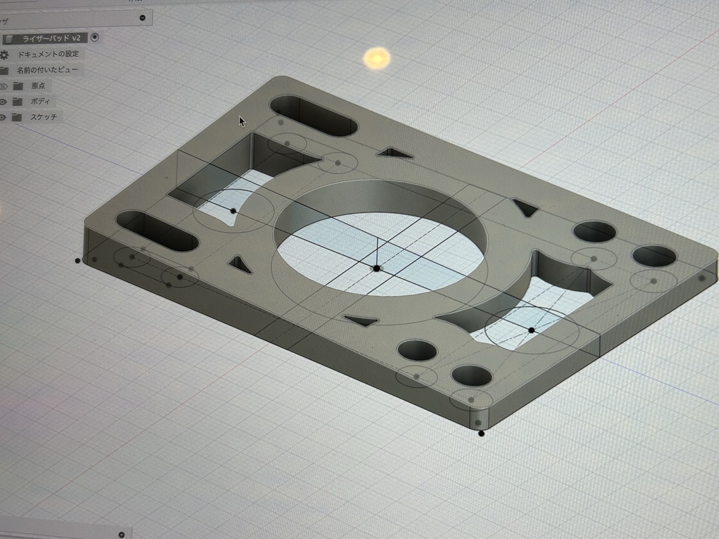719x539 pixels.
Task: Toggle the activate radio button beside ライザーパッド v2
Action: click(x=94, y=37)
